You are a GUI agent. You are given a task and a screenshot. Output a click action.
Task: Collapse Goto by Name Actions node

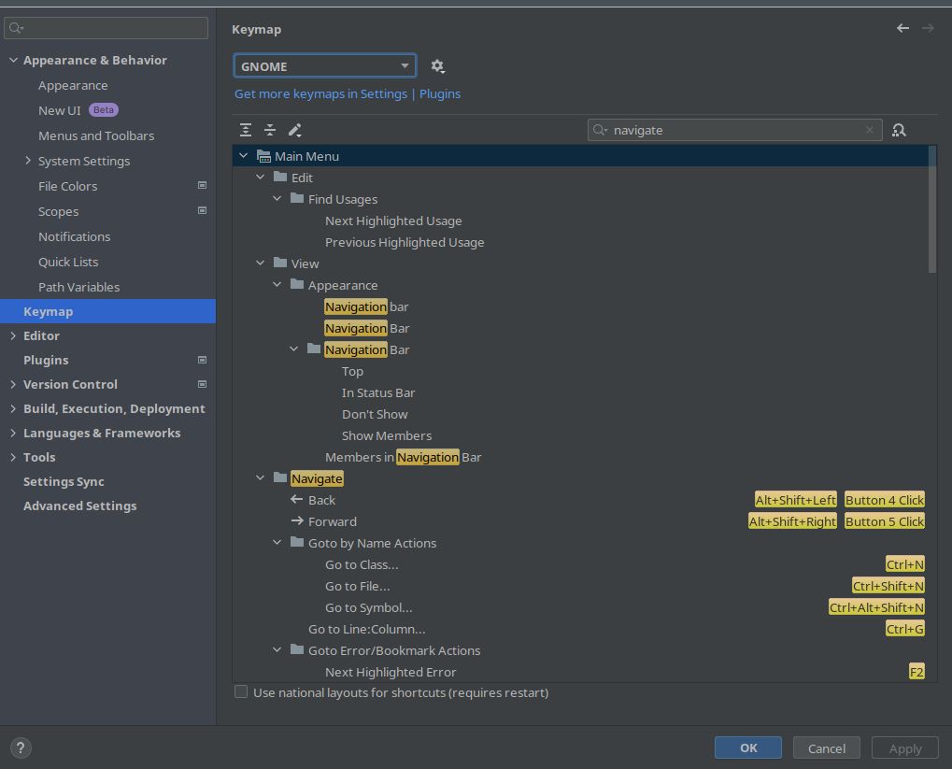[277, 543]
